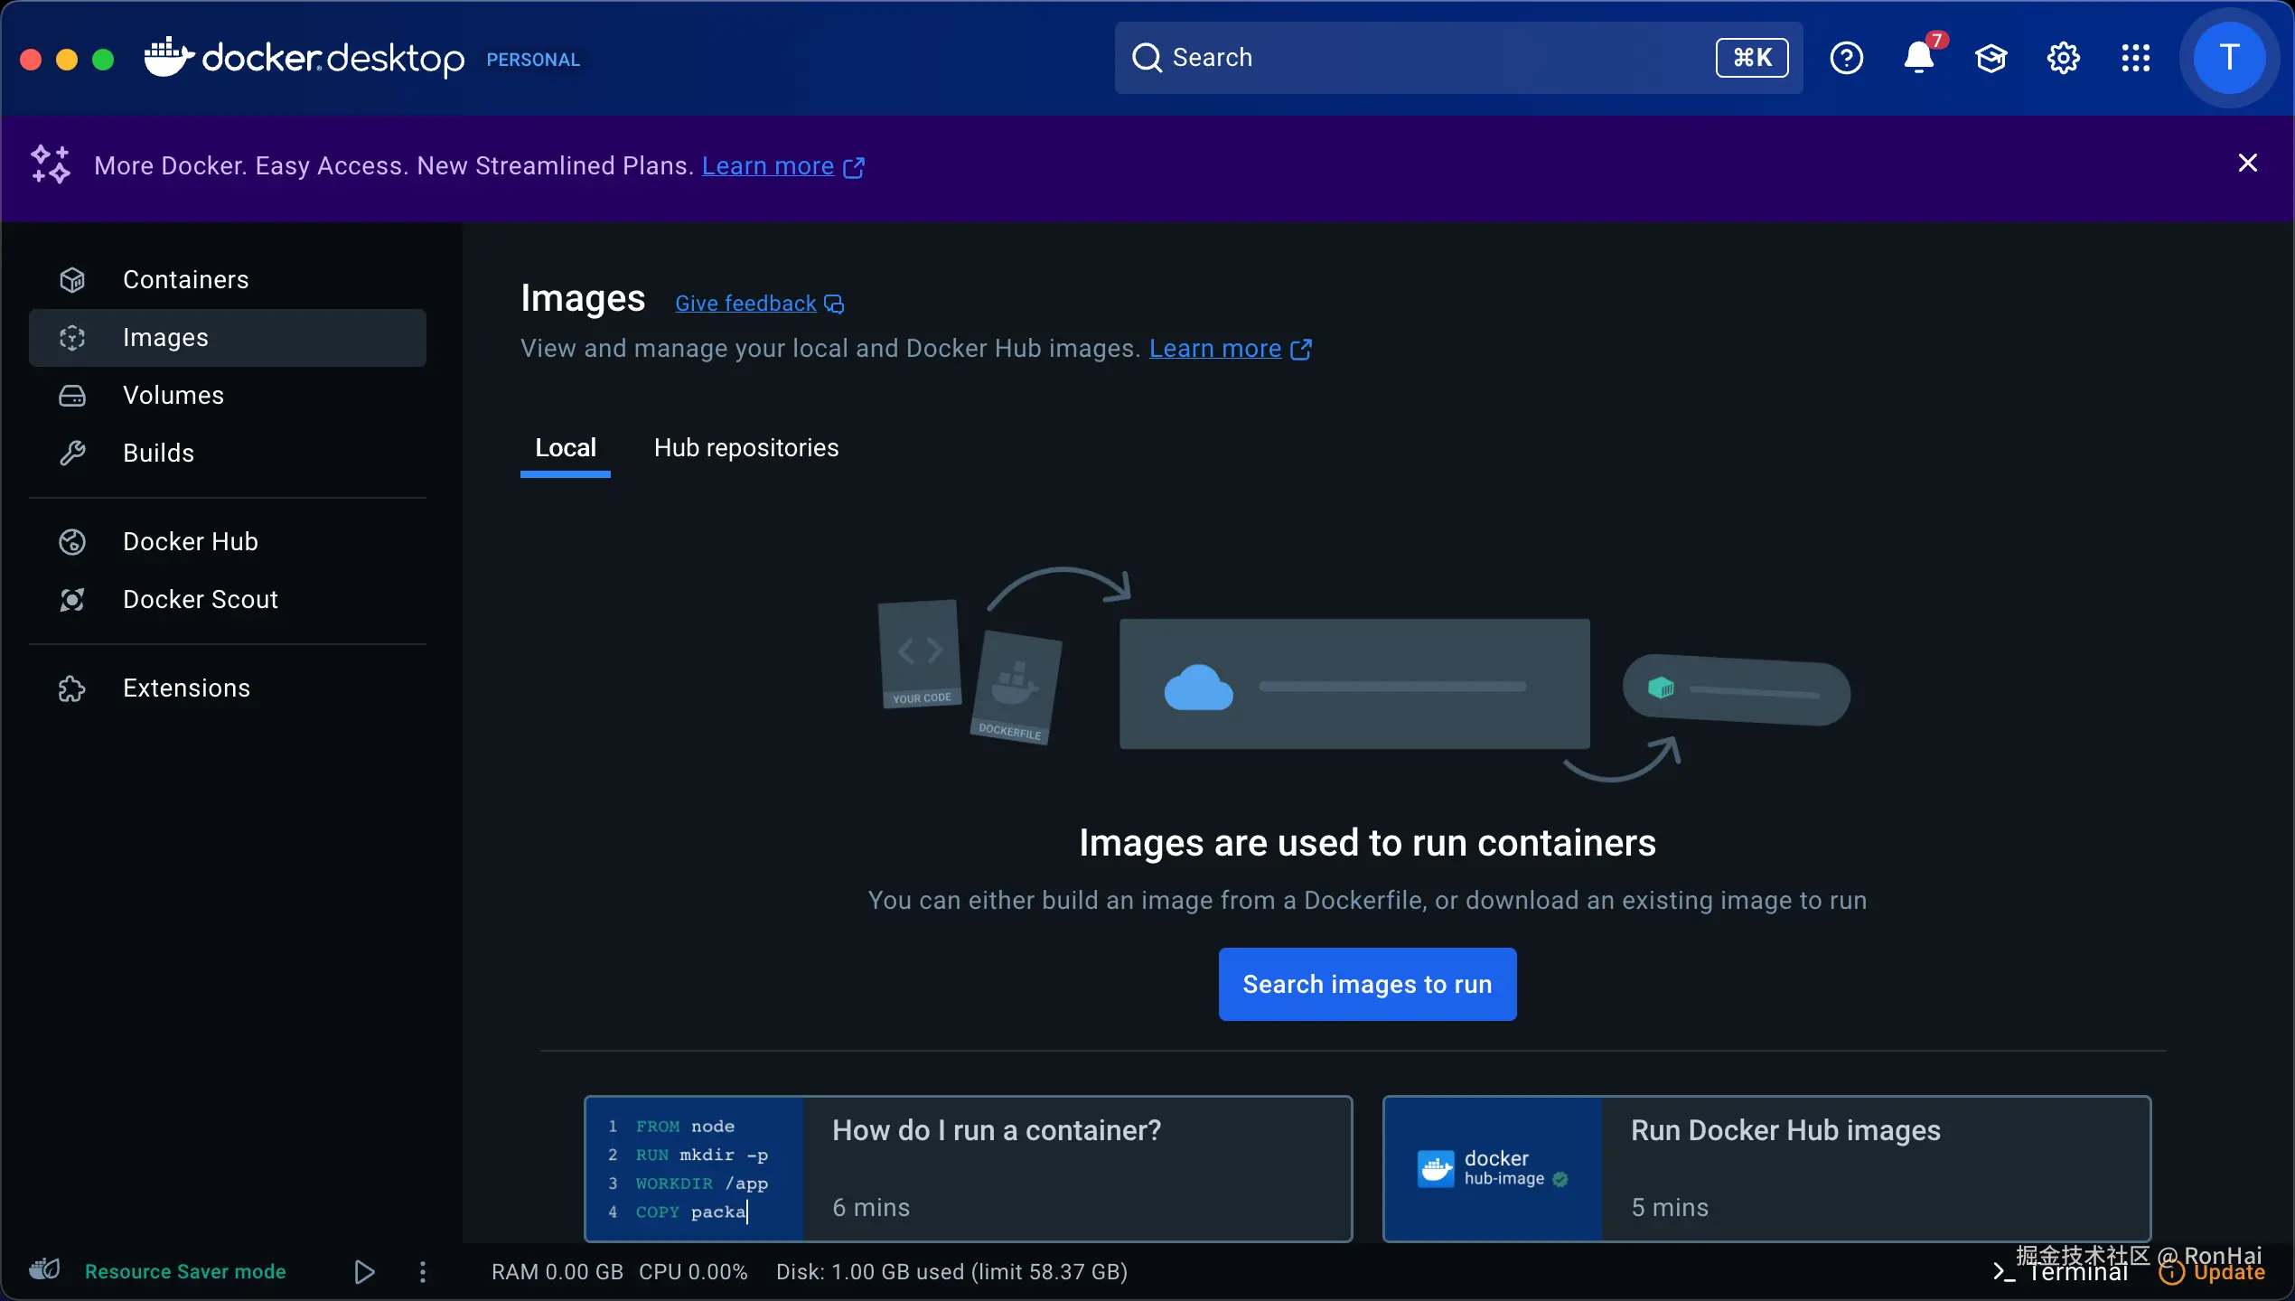Click the Images icon in sidebar
The image size is (2295, 1301).
72,338
